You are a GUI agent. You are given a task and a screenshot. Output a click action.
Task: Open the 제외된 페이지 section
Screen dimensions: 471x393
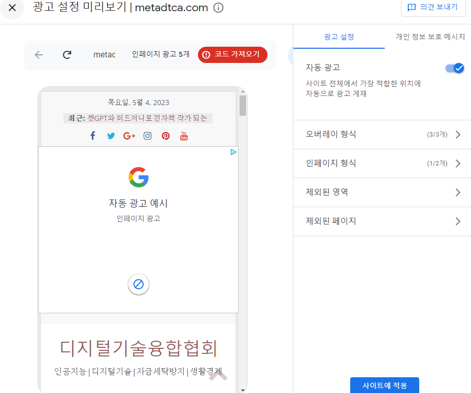coord(382,221)
